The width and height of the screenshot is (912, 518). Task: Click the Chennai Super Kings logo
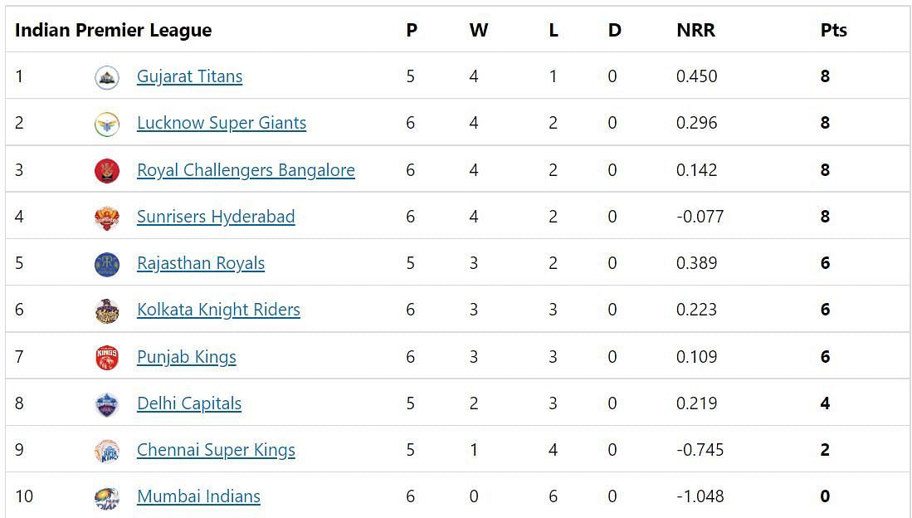pyautogui.click(x=107, y=451)
